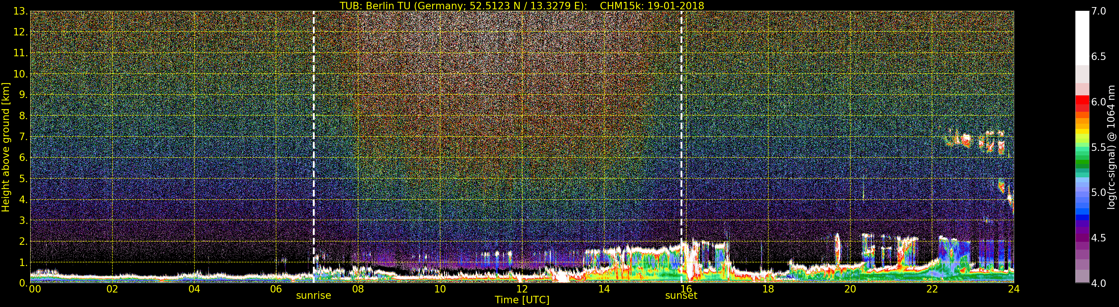1119x307 pixels.
Task: Click the colorbar tick value 4.5
Action: tap(1098, 238)
